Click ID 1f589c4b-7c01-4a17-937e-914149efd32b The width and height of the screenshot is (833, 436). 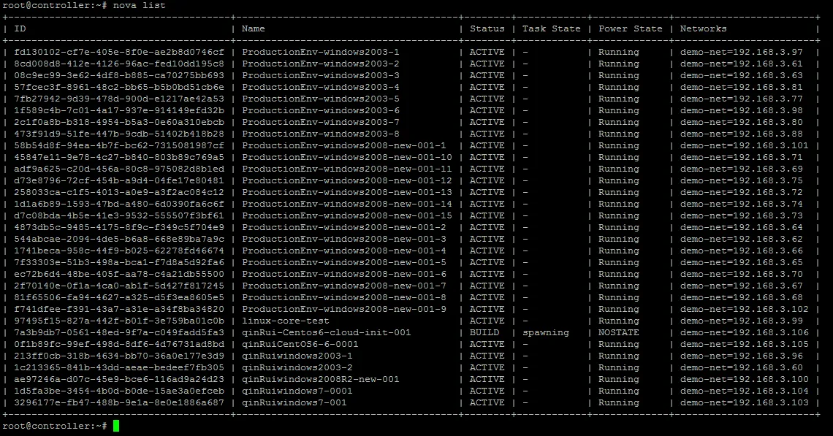pyautogui.click(x=119, y=110)
